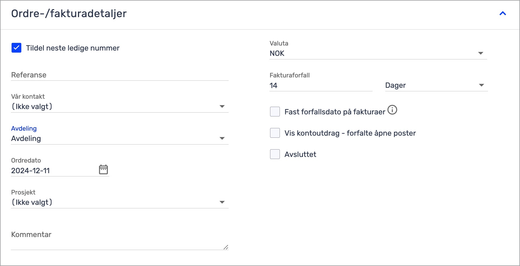520x266 pixels.
Task: Open the Vår kontakt dropdown
Action: [120, 106]
